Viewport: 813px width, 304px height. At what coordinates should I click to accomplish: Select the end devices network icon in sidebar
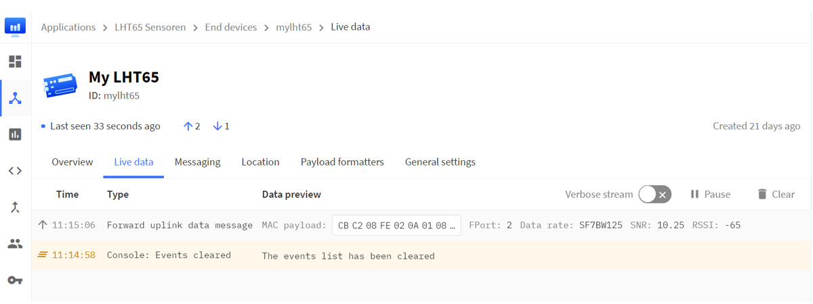15,99
